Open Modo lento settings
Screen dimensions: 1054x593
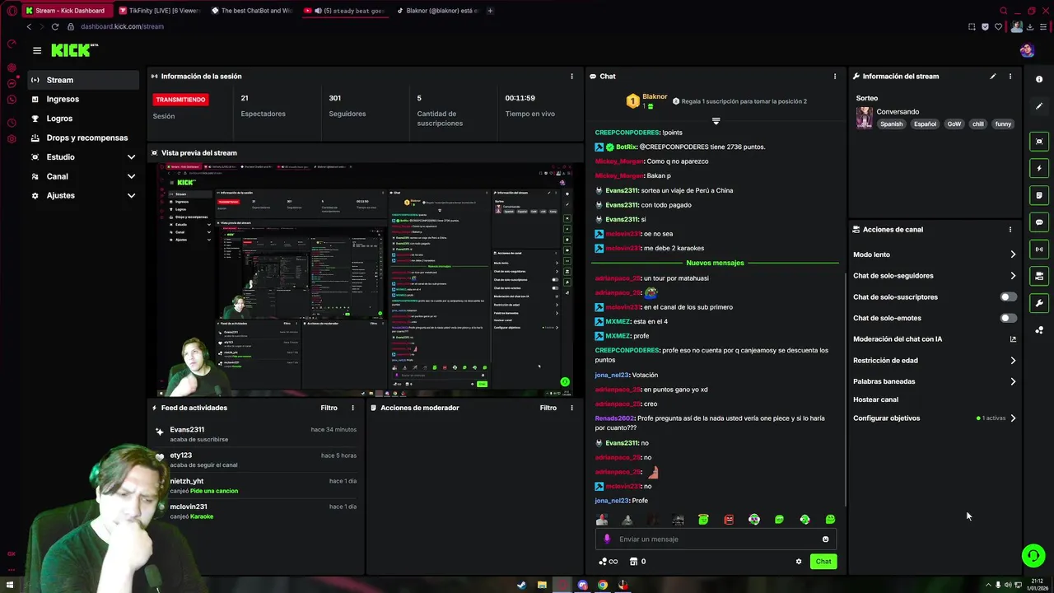point(935,254)
